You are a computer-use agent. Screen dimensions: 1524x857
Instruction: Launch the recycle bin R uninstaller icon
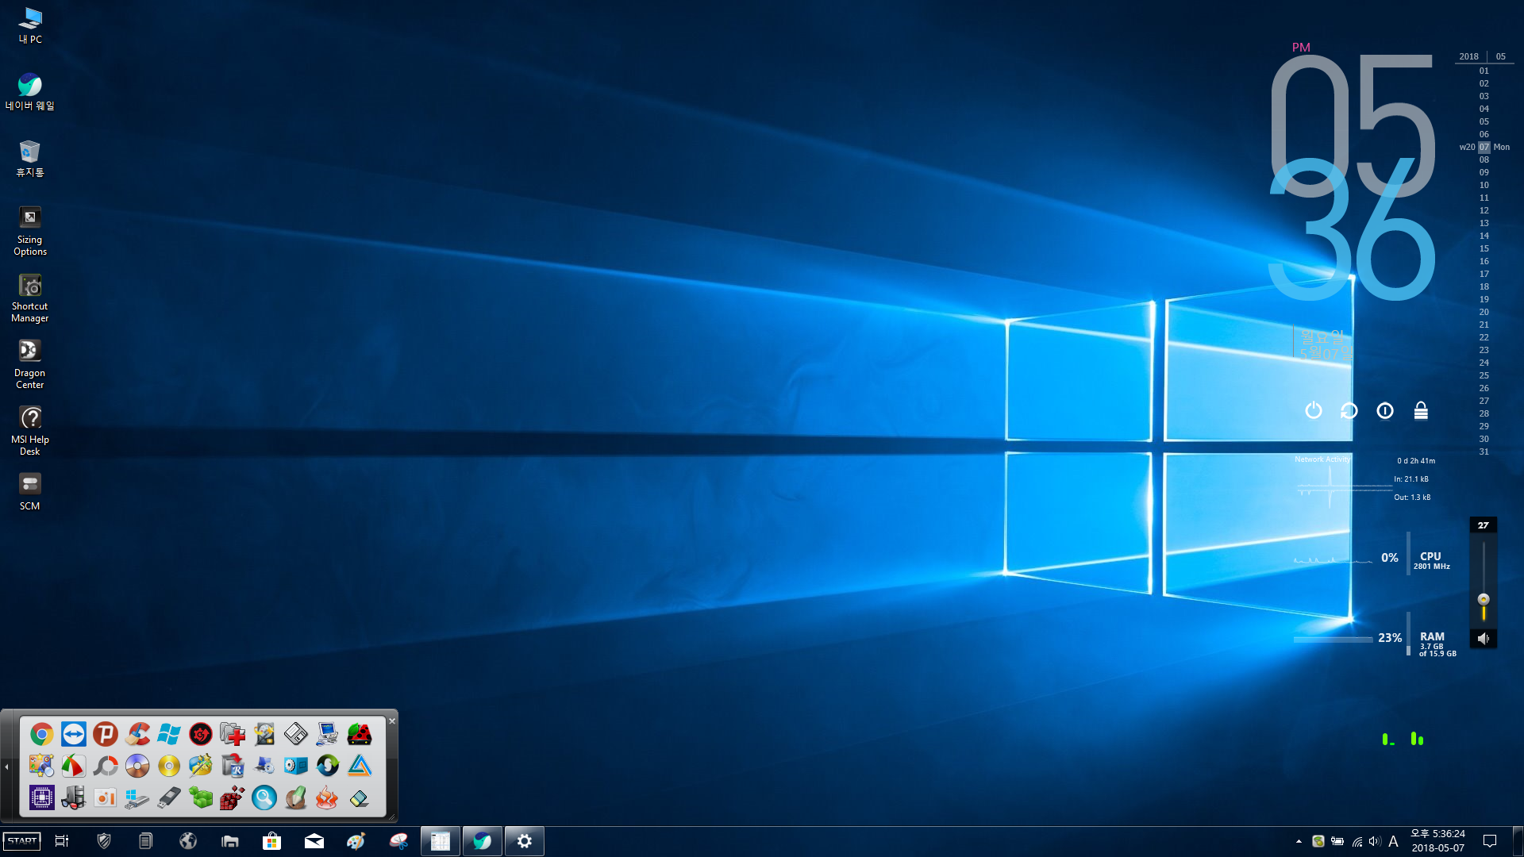233,766
